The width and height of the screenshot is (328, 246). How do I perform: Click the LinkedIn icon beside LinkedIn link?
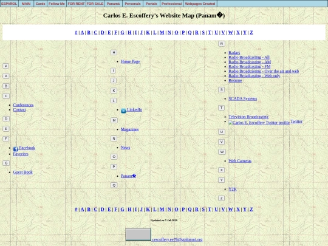click(x=123, y=111)
